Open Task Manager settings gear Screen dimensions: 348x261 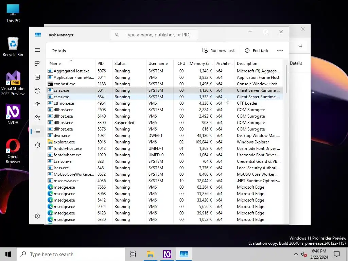tap(37, 216)
